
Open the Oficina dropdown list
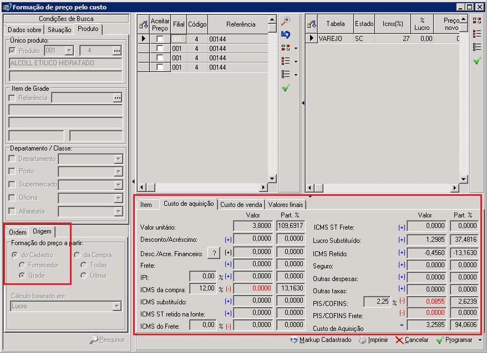point(118,198)
